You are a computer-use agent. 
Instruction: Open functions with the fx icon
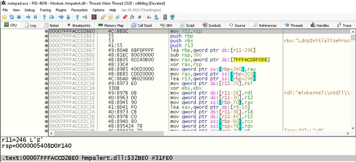[132, 17]
